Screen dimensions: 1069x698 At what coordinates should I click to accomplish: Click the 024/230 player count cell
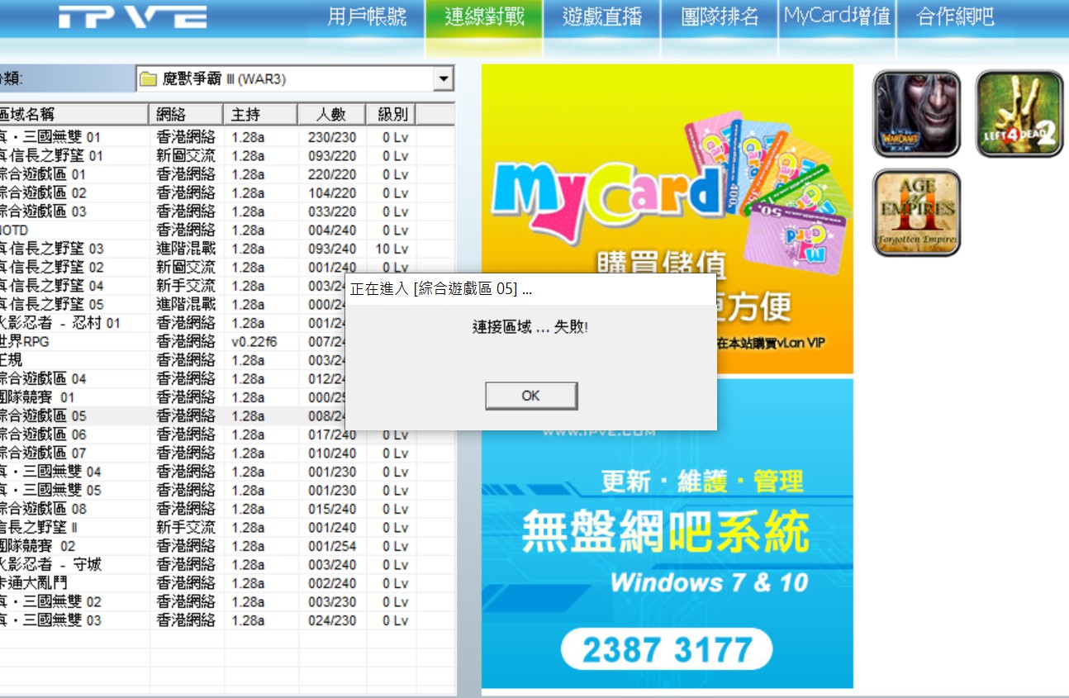pos(332,620)
